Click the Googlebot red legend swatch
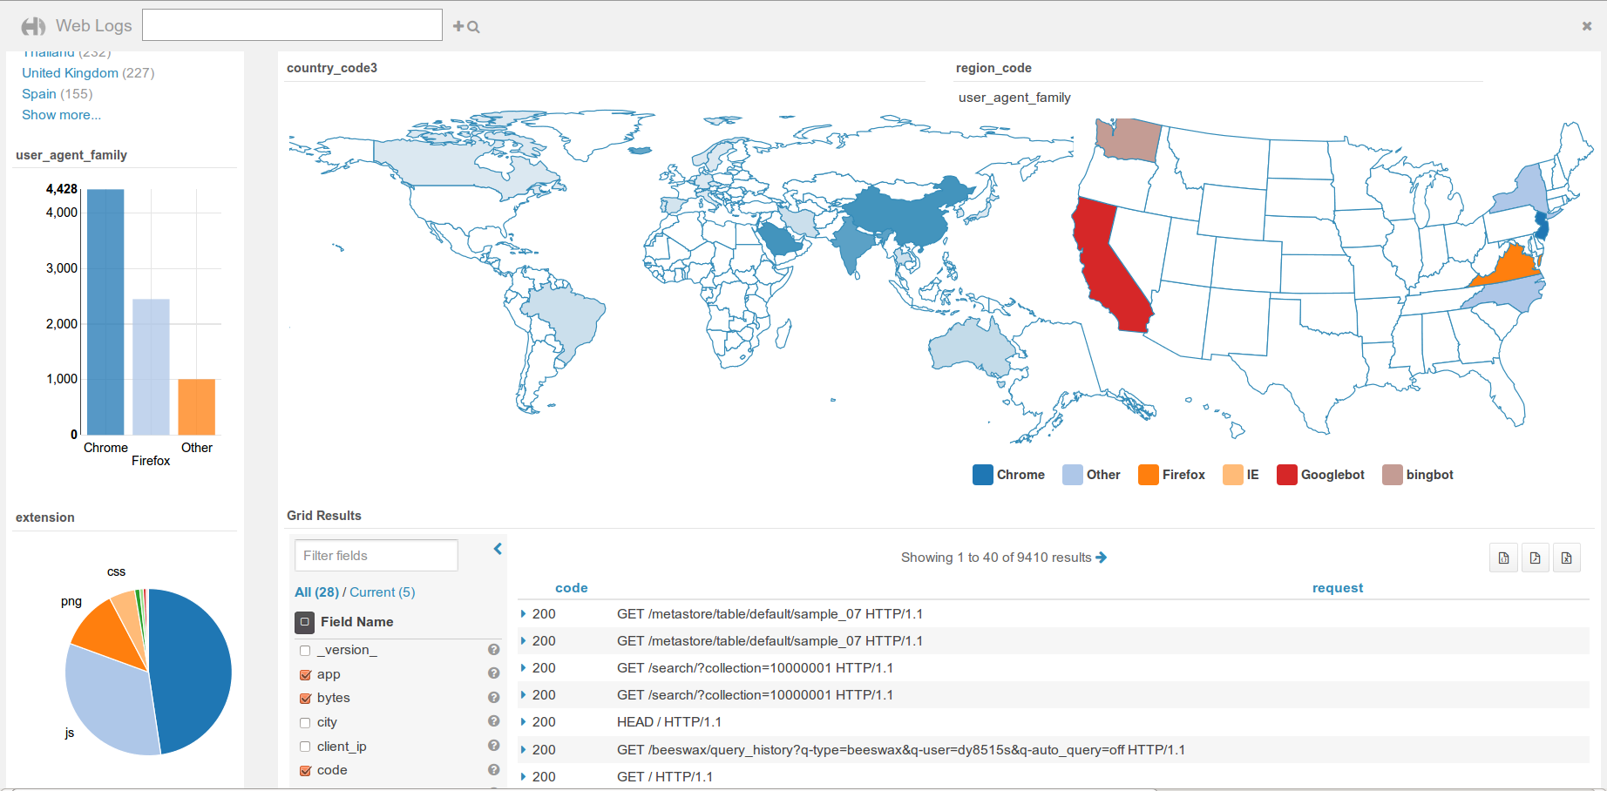 tap(1286, 475)
